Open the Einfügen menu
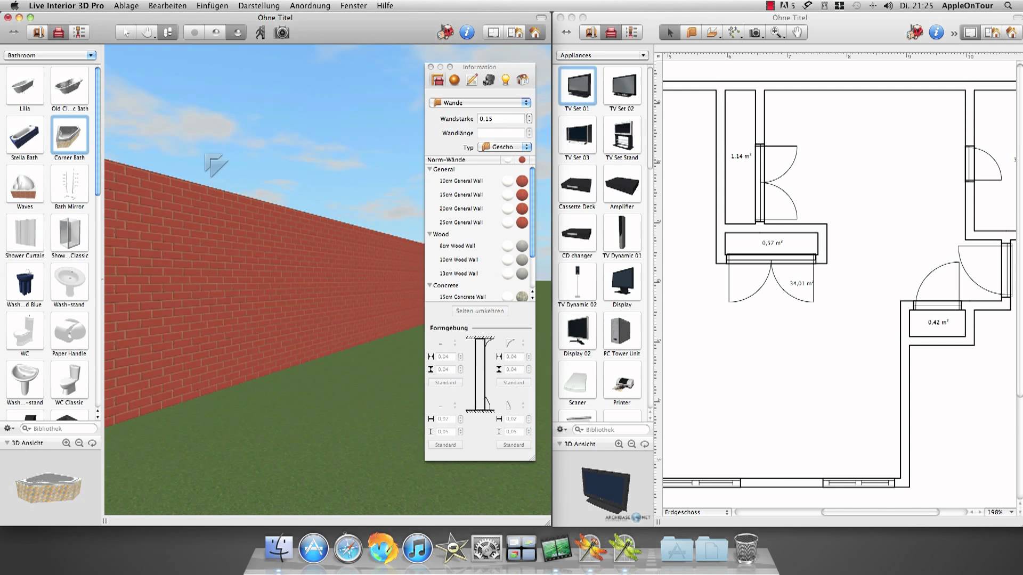 212,6
